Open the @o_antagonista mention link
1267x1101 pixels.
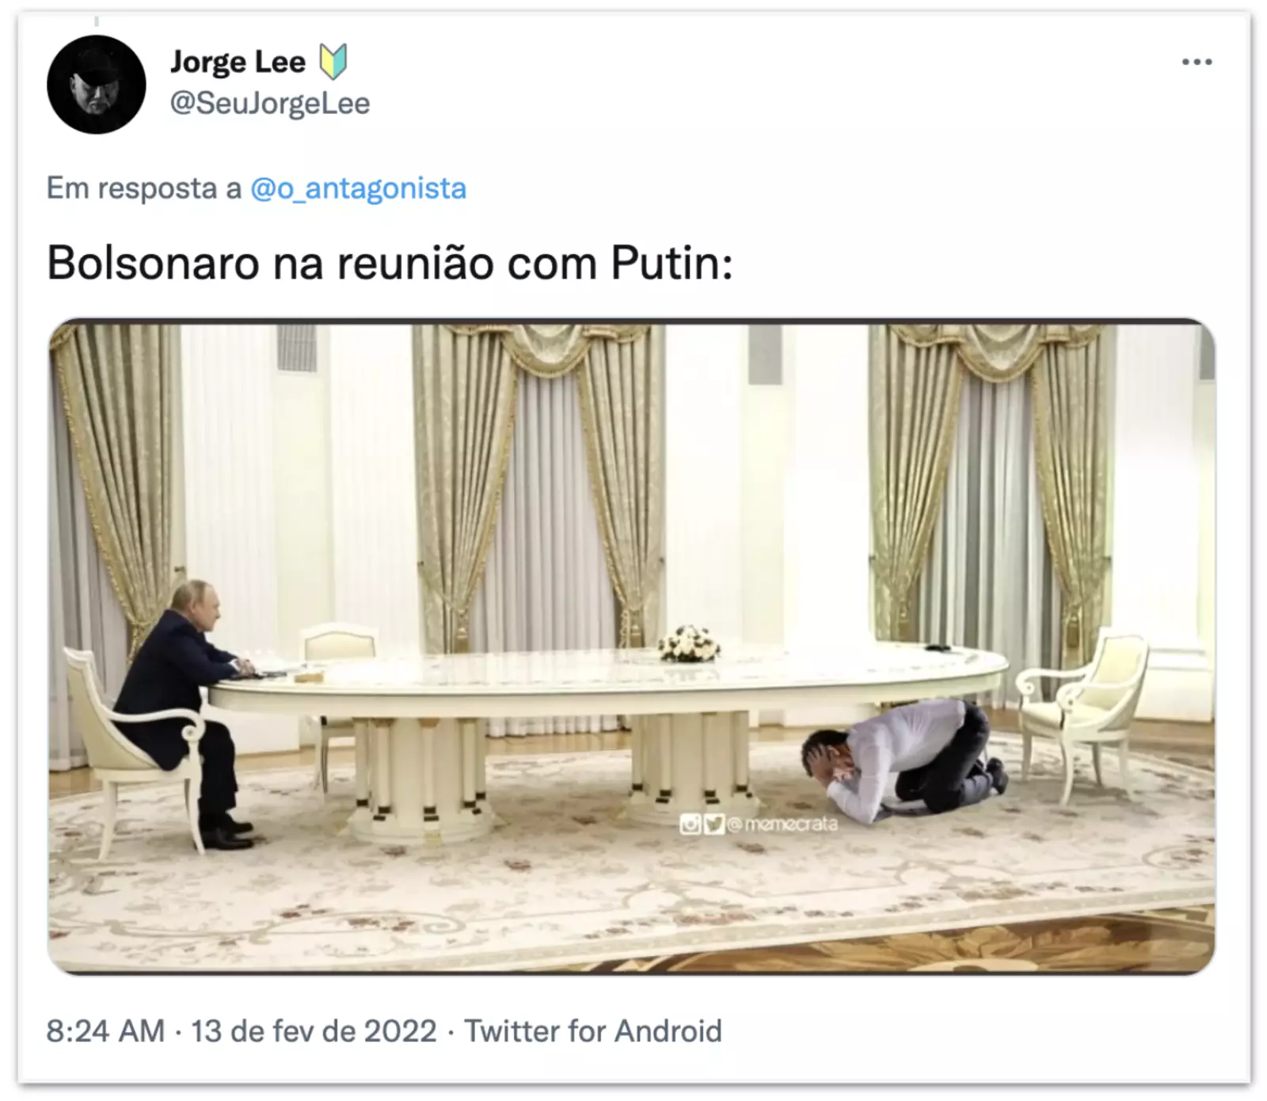359,189
